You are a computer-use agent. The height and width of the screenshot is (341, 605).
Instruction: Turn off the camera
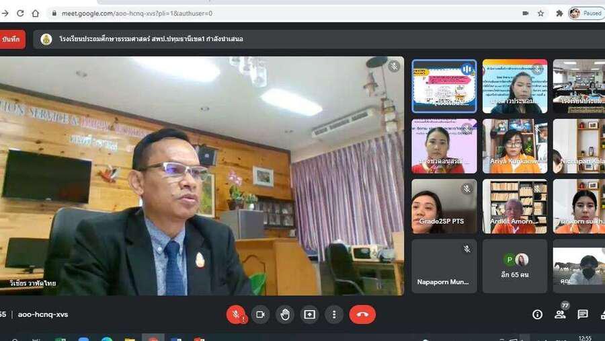point(260,314)
